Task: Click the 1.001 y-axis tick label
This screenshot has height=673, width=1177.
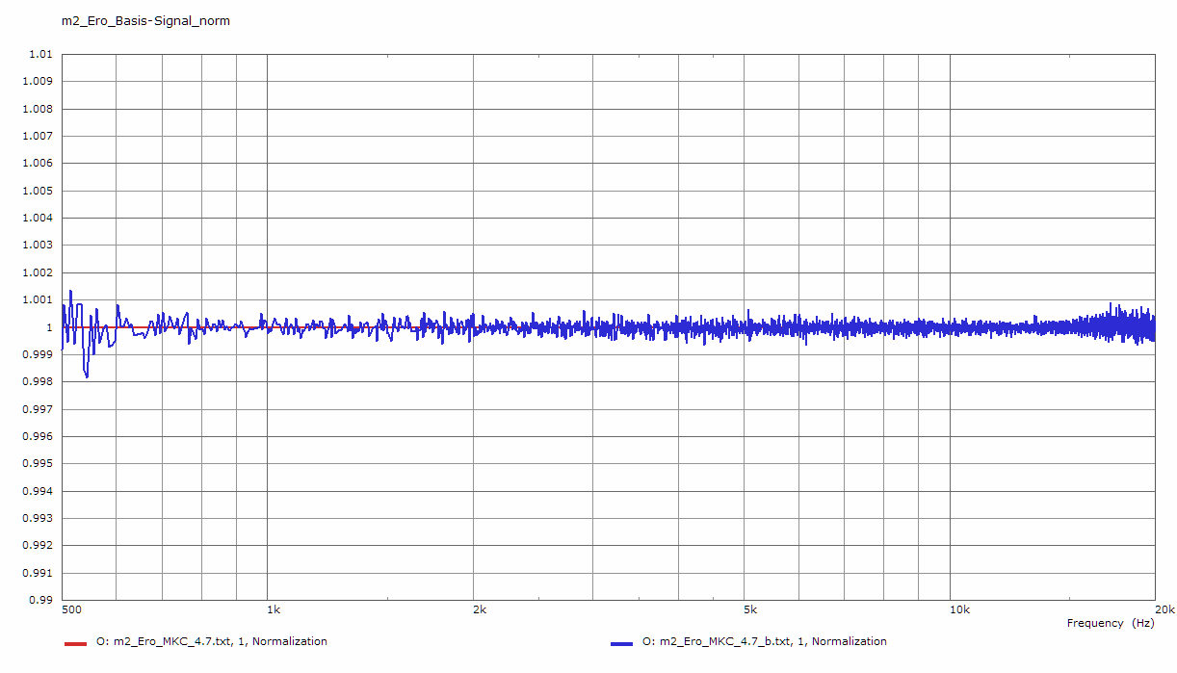Action: point(37,300)
